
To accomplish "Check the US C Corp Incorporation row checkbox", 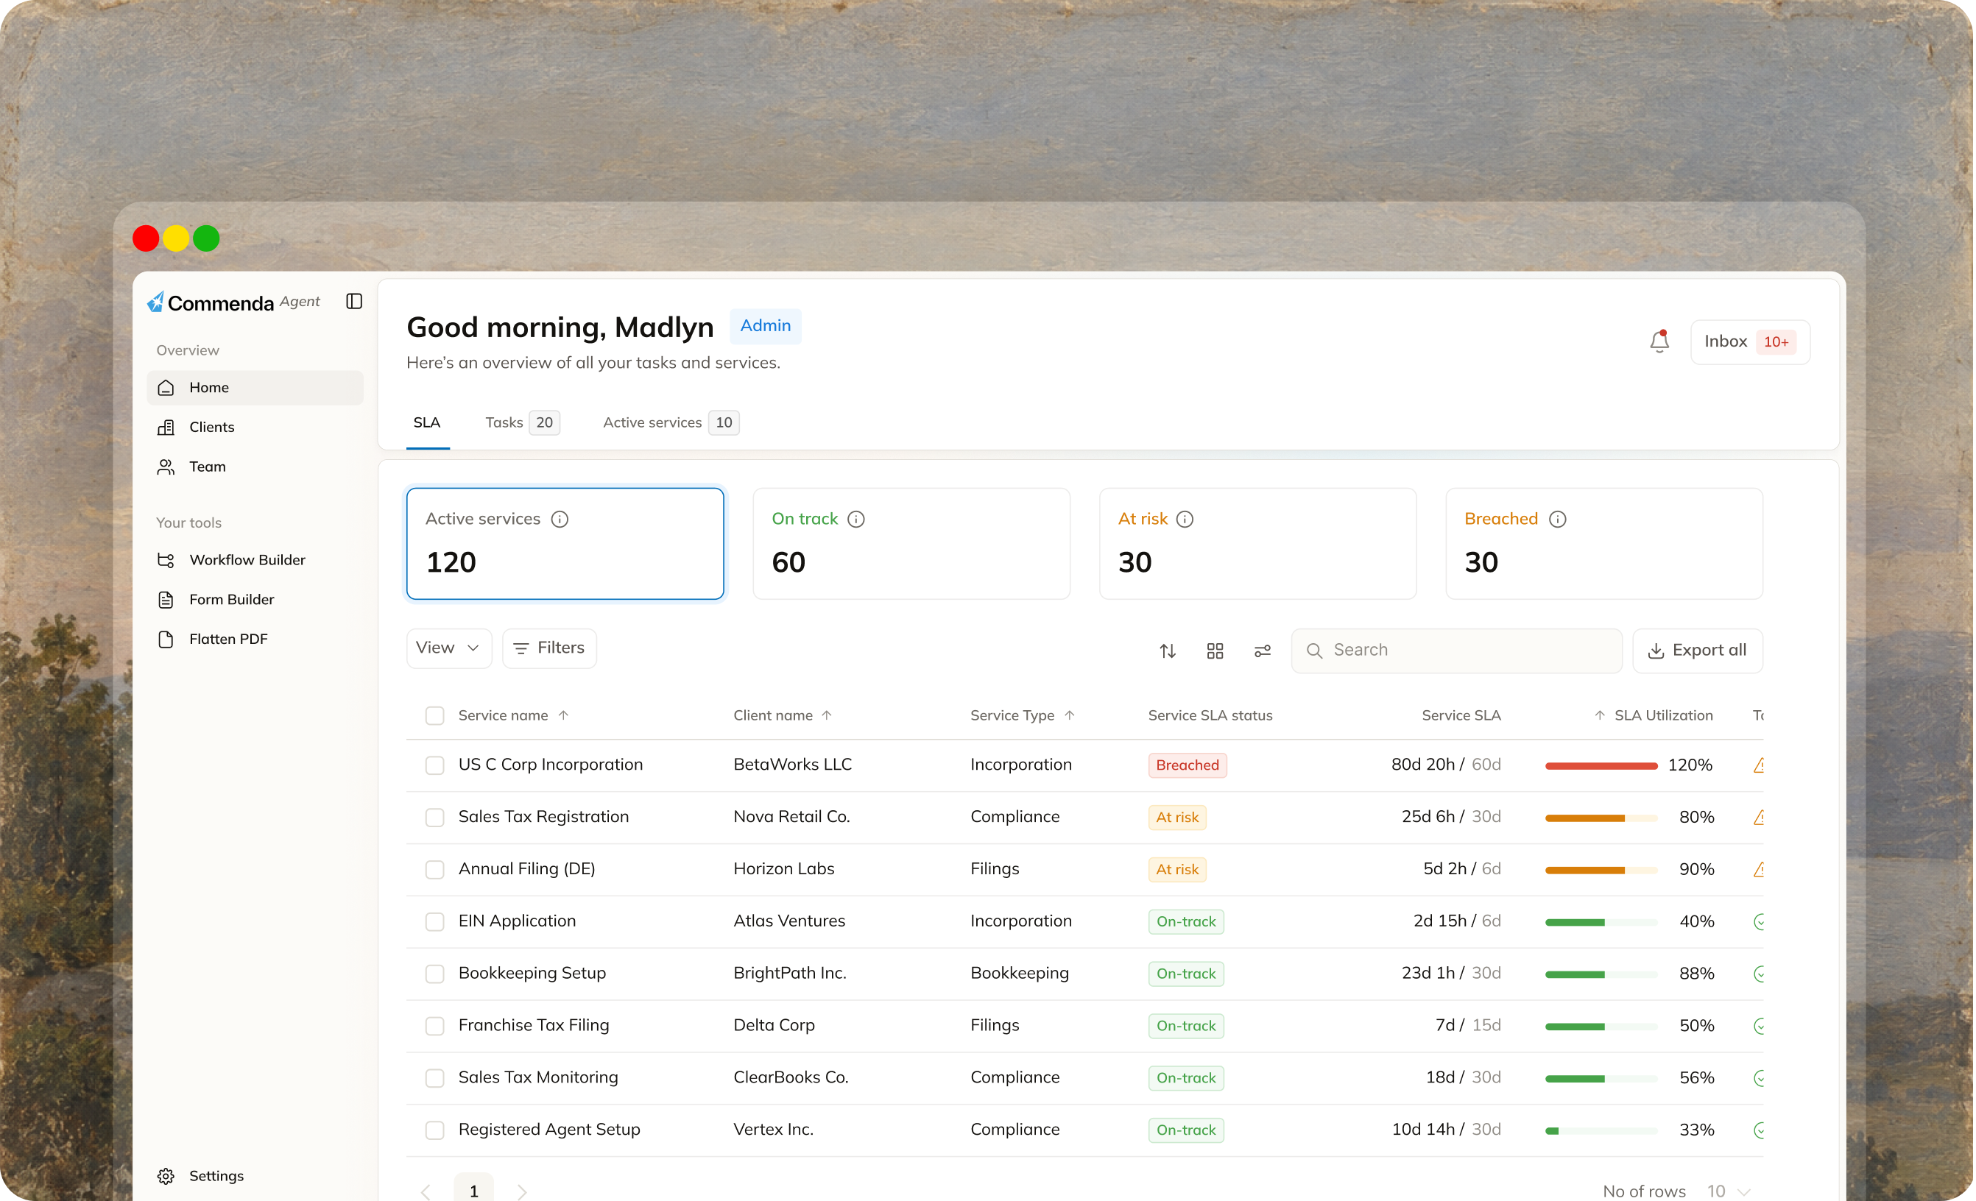I will pyautogui.click(x=434, y=765).
